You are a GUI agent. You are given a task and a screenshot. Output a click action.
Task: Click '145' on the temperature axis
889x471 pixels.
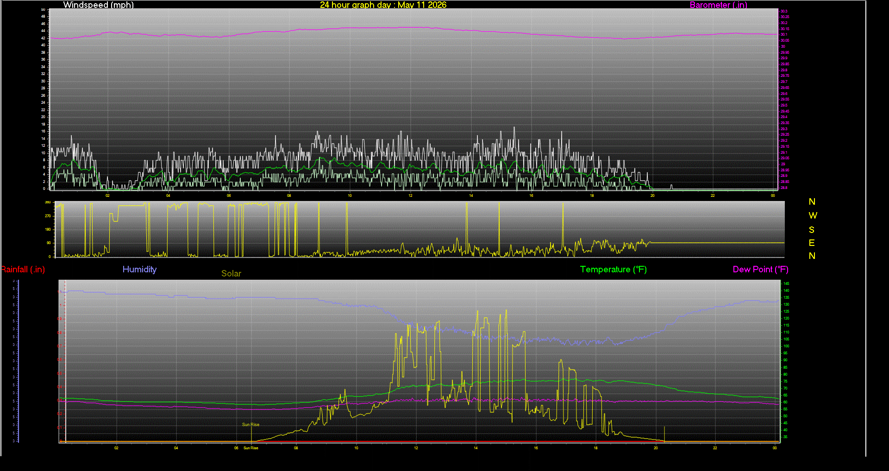click(x=786, y=283)
